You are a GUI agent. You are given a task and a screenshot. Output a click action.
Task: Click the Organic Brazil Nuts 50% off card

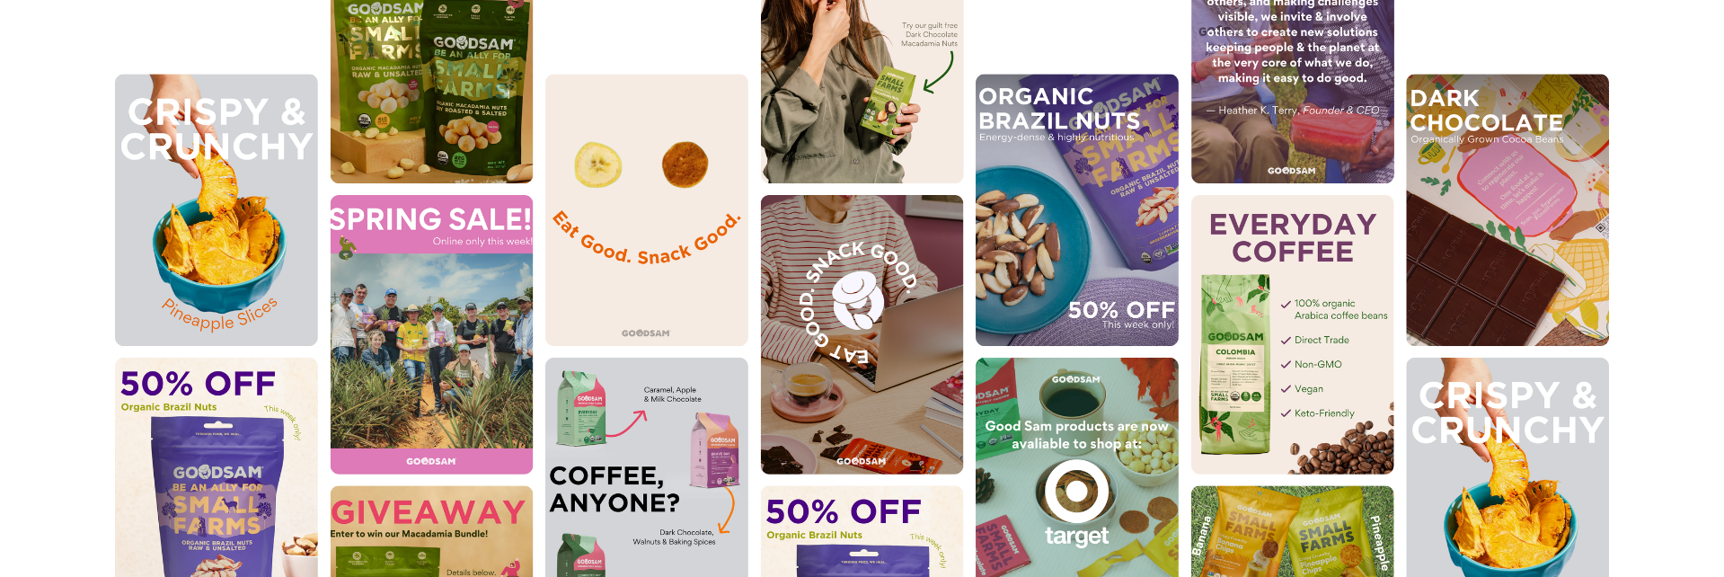click(x=1077, y=209)
